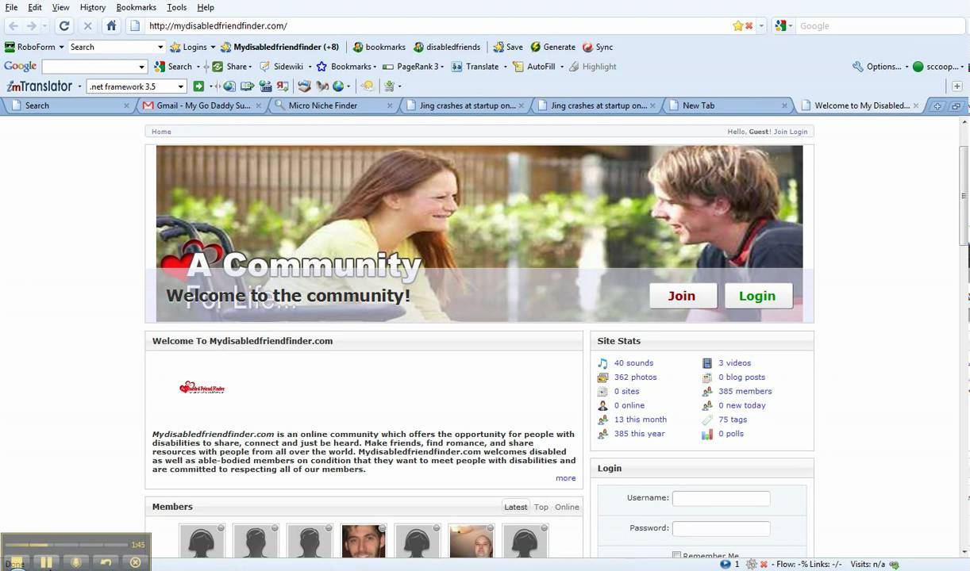Open Google toolbar Options wrench icon
970x571 pixels.
click(858, 67)
